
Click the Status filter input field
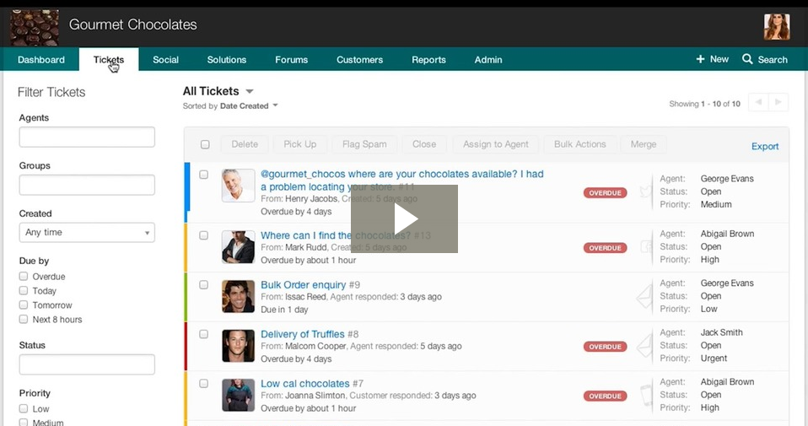click(x=87, y=364)
